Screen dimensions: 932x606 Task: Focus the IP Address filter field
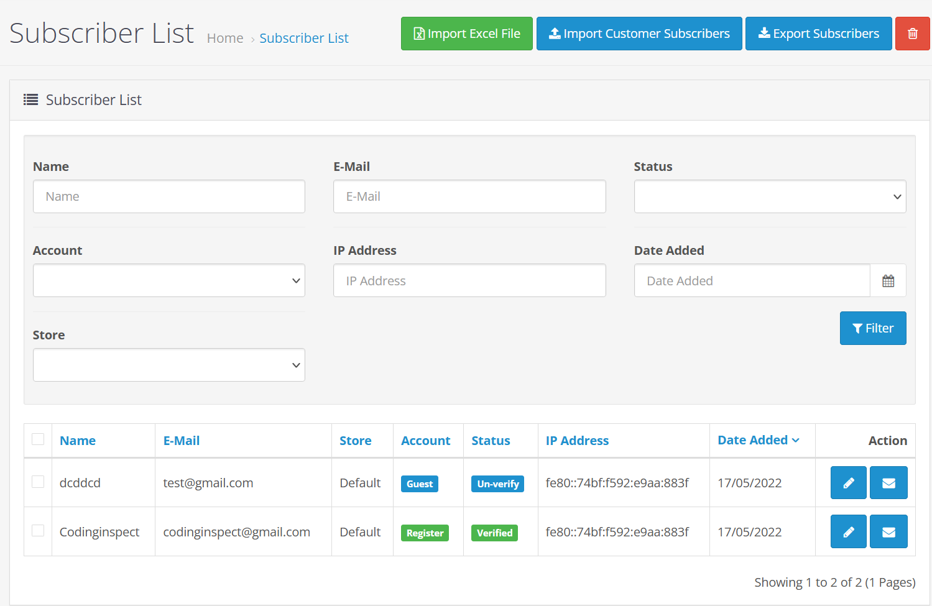(469, 281)
